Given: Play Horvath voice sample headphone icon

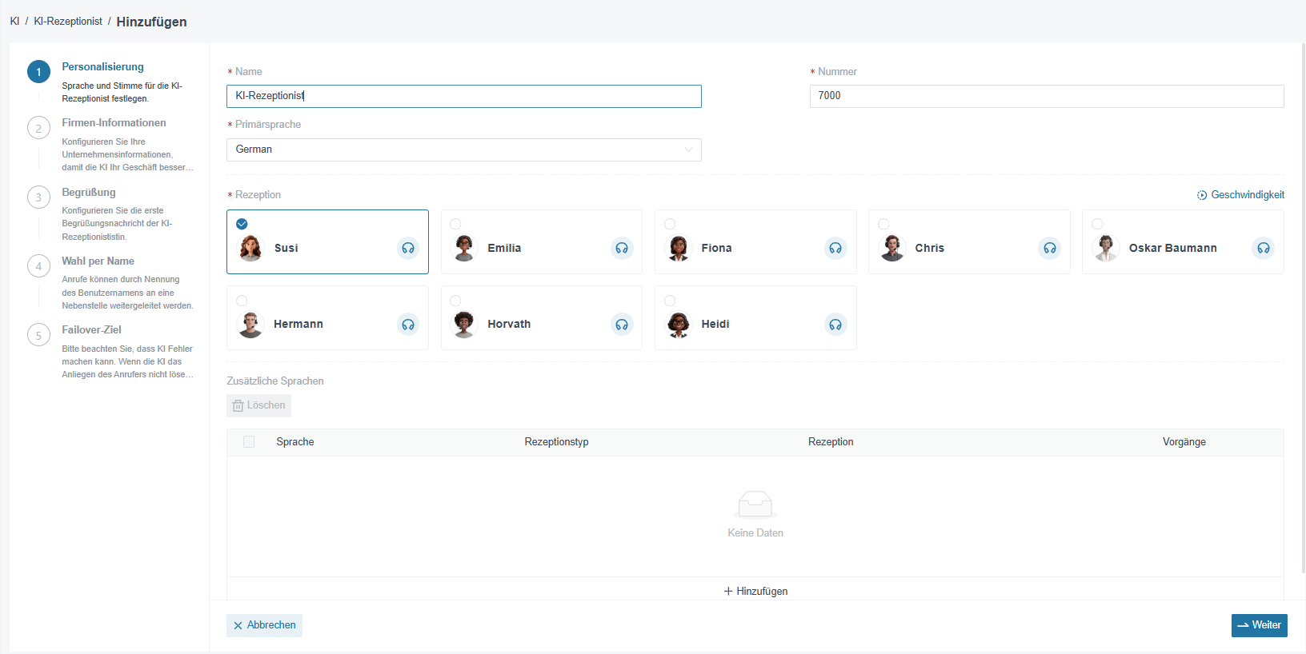Looking at the screenshot, I should pos(622,324).
